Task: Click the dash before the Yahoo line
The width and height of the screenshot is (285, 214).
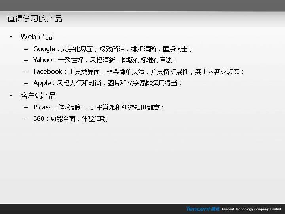Action: point(26,60)
